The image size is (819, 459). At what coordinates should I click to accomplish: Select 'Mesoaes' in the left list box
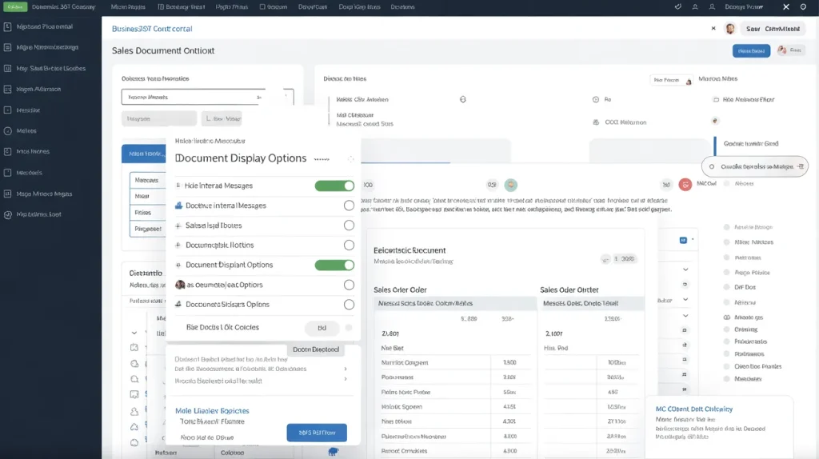[148, 180]
